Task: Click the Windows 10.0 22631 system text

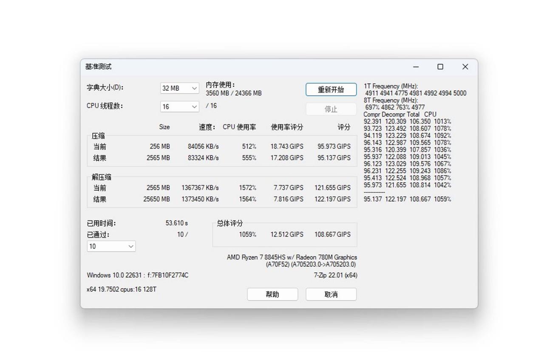Action: tap(138, 275)
